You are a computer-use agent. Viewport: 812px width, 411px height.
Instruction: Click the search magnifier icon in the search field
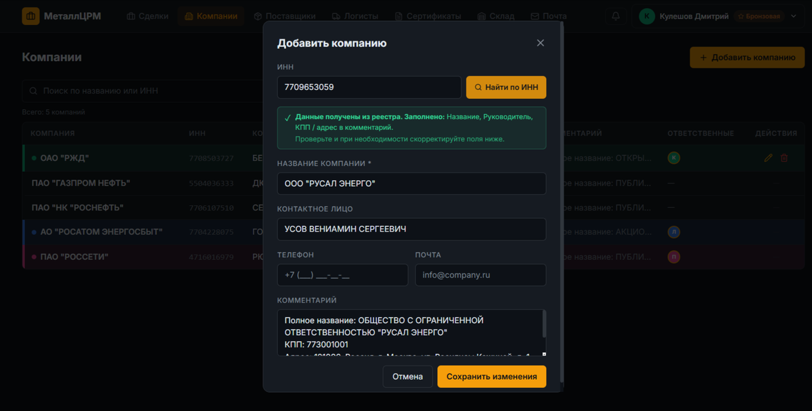(x=33, y=90)
